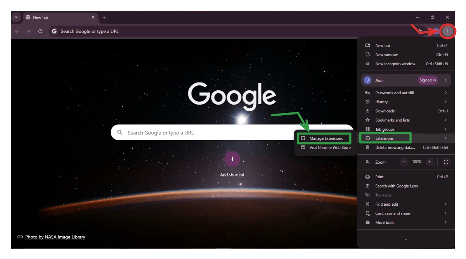Image resolution: width=466 pixels, height=259 pixels.
Task: Expand Bookmarks and lists submenu
Action: pos(406,120)
